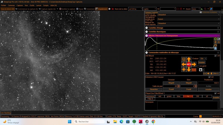
Task: Click the red reticule overlay toolbar icon
Action: point(181,9)
